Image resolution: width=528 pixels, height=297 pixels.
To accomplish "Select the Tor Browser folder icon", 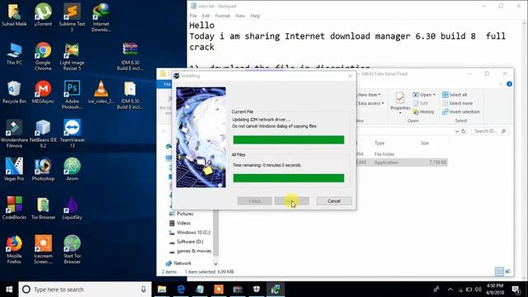I will click(43, 208).
